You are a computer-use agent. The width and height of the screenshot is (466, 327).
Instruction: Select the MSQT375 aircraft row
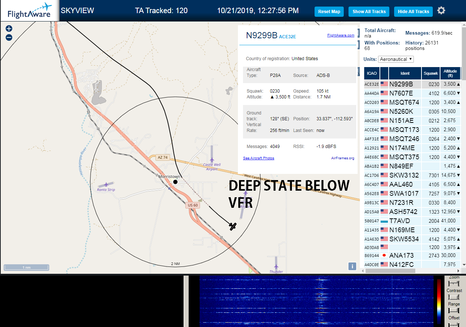(x=412, y=157)
